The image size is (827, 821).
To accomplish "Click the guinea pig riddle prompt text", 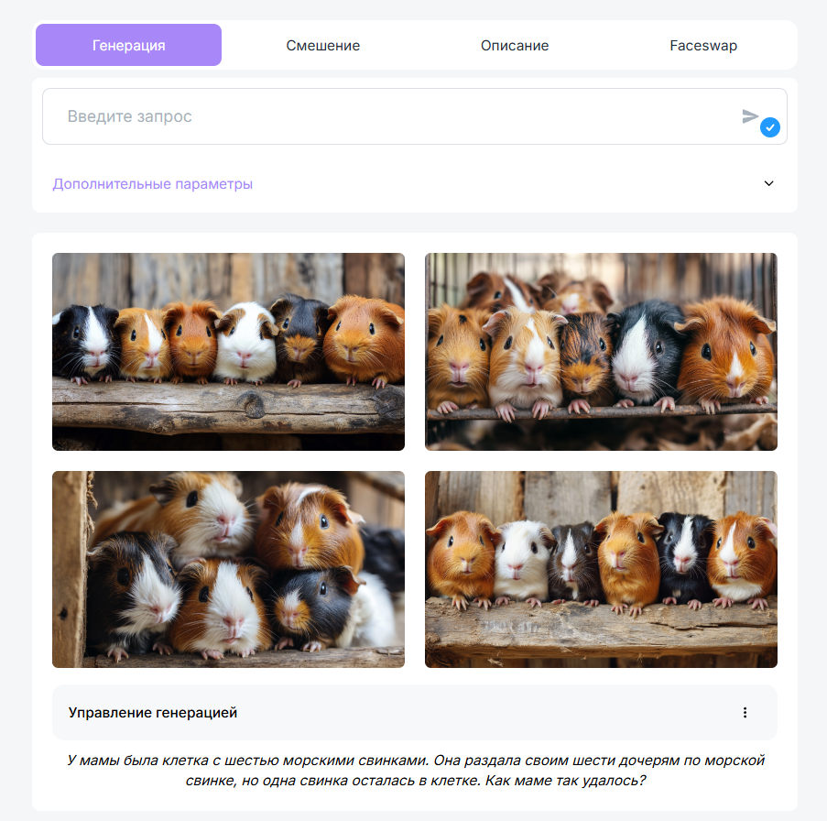I will click(x=415, y=771).
